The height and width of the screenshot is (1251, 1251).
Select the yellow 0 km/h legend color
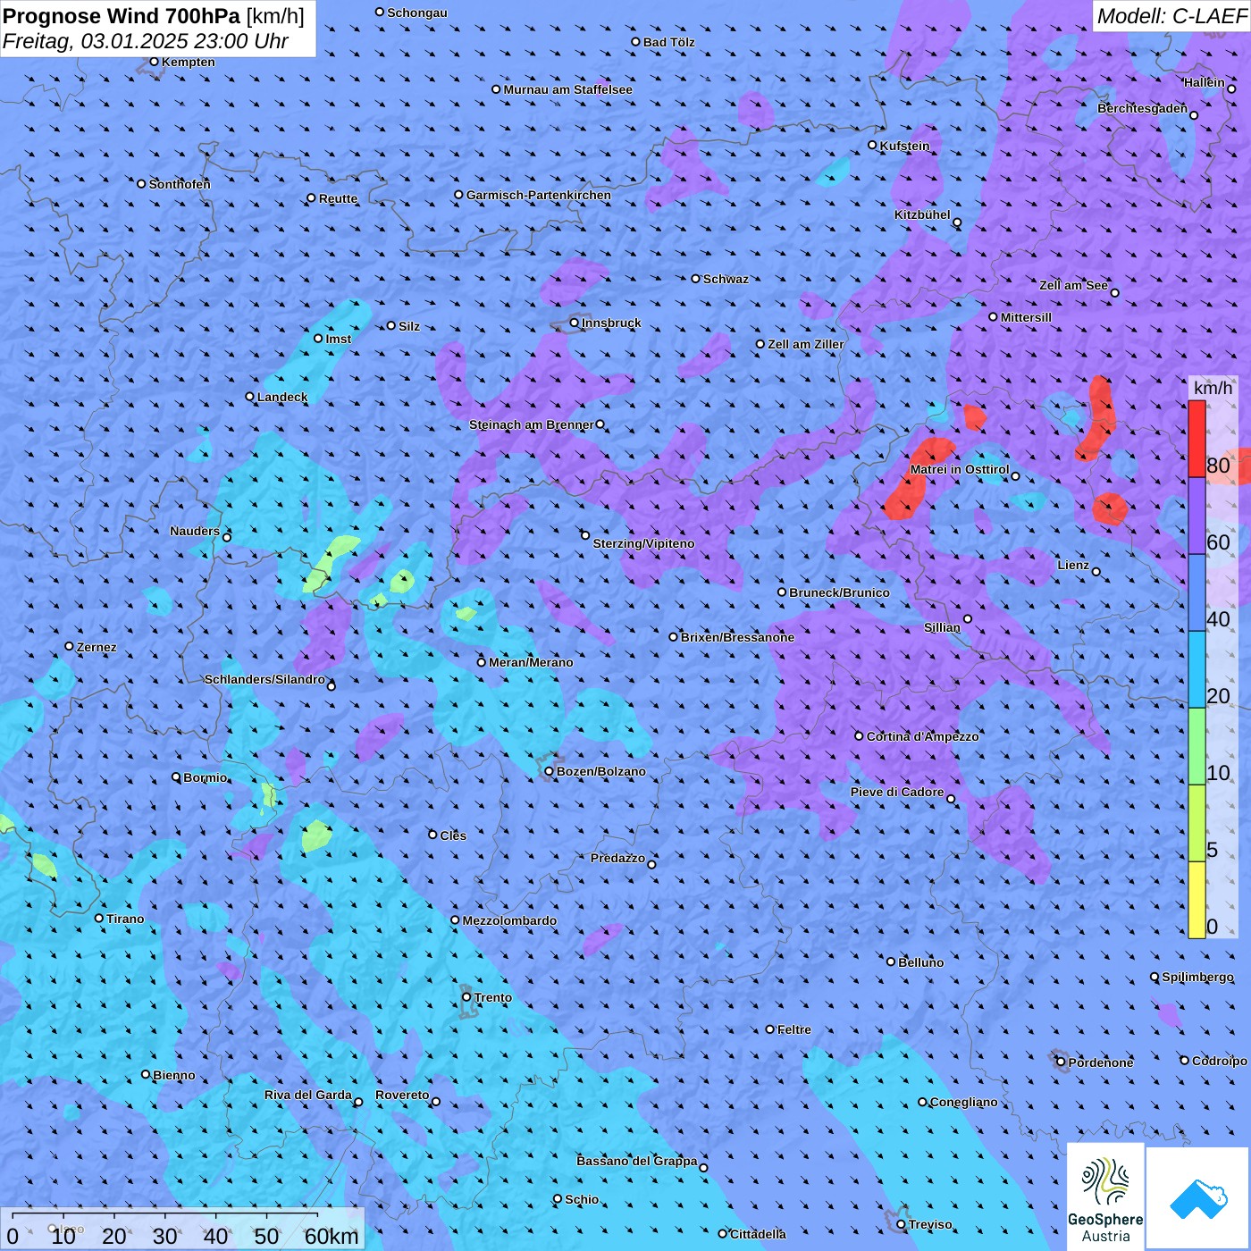point(1196,900)
